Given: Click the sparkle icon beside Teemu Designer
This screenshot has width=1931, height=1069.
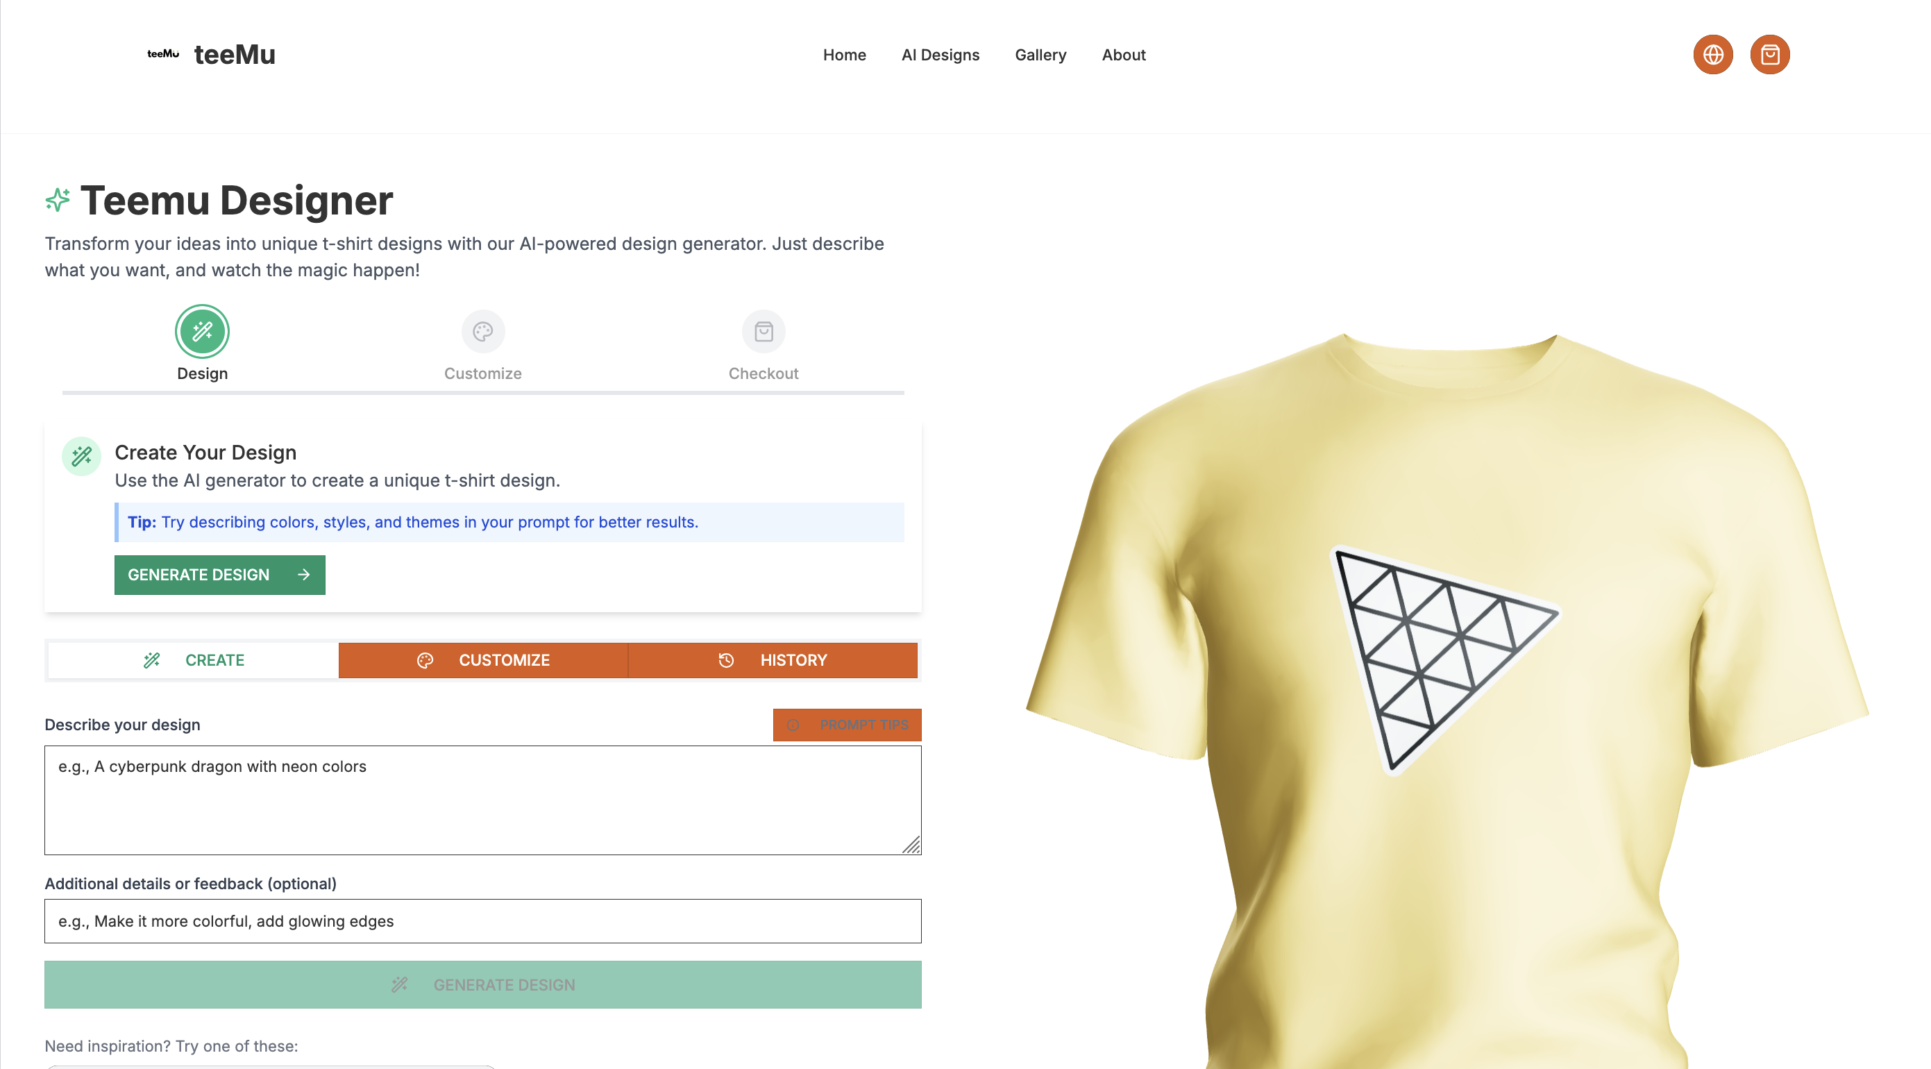Looking at the screenshot, I should pos(58,200).
